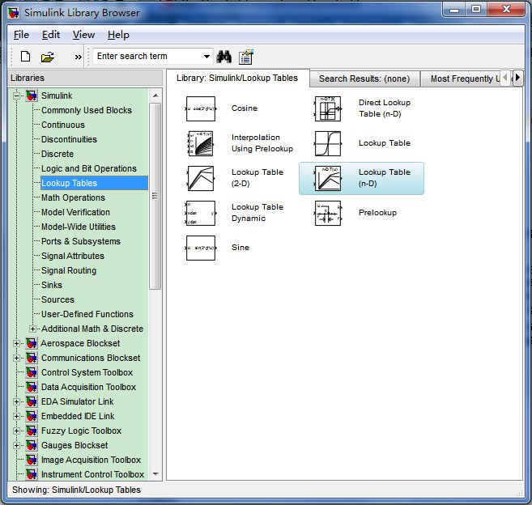Expand the EDA Simulator Link node
The image size is (532, 505).
click(16, 401)
